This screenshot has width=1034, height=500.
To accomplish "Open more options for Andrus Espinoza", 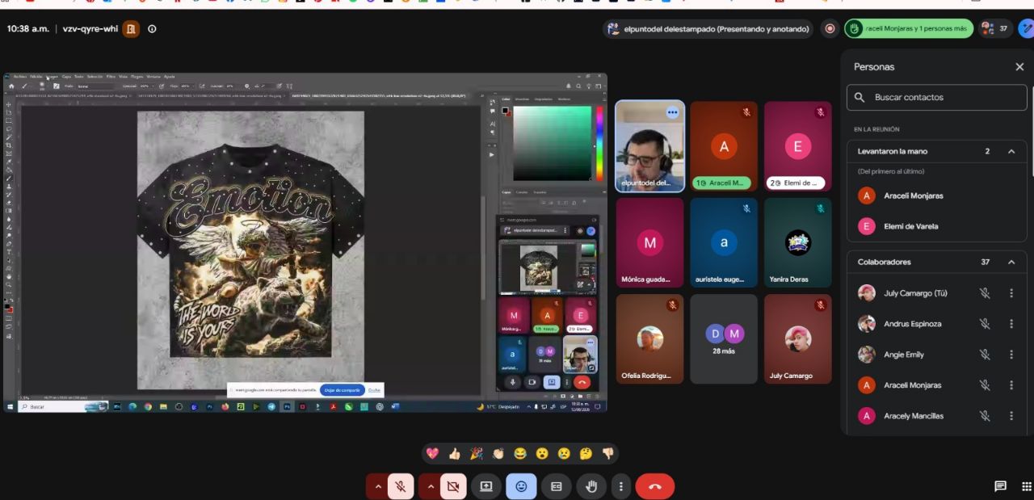I will click(x=1011, y=324).
